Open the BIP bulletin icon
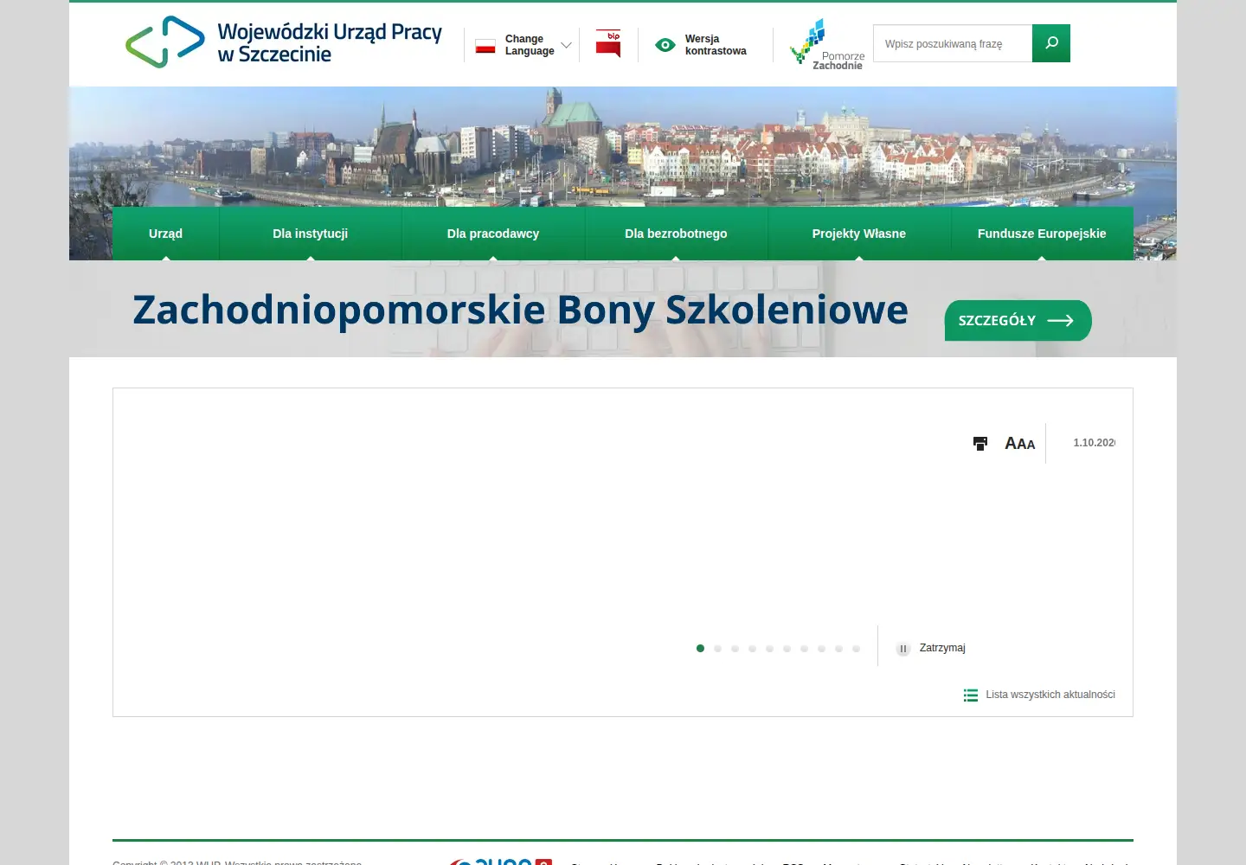 point(608,44)
